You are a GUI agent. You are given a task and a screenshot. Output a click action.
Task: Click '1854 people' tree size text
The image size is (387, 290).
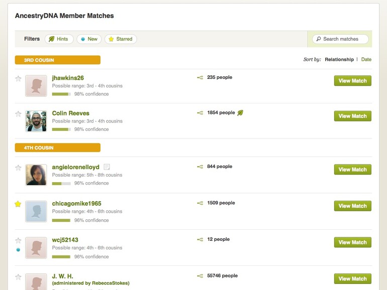221,112
